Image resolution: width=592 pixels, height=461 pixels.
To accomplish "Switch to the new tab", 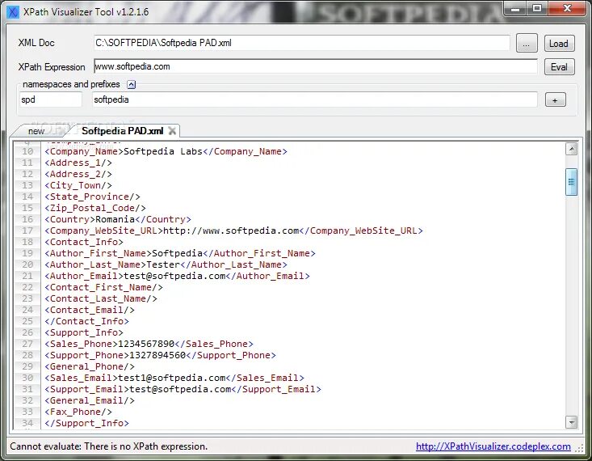I will 36,131.
